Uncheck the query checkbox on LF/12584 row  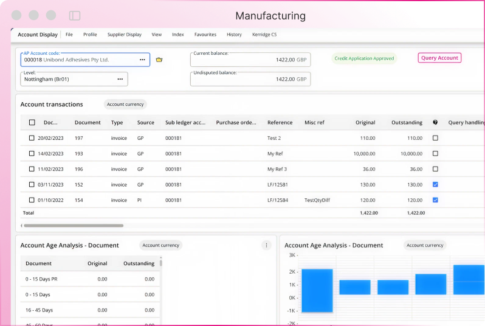tap(435, 199)
